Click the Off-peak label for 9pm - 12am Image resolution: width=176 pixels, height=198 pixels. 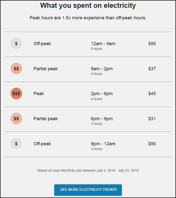[x=42, y=144]
